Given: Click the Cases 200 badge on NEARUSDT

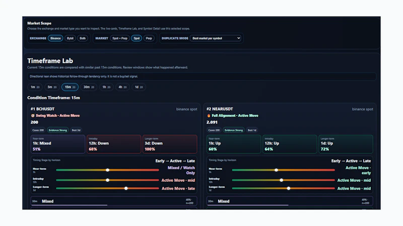Looking at the screenshot, I should (x=214, y=130).
